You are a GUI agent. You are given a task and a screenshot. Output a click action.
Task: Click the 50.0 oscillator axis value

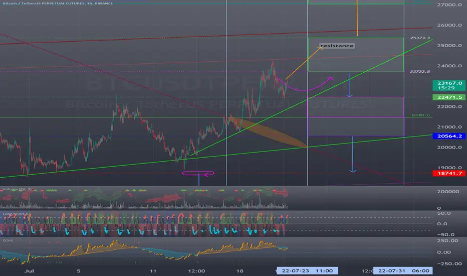click(444, 213)
